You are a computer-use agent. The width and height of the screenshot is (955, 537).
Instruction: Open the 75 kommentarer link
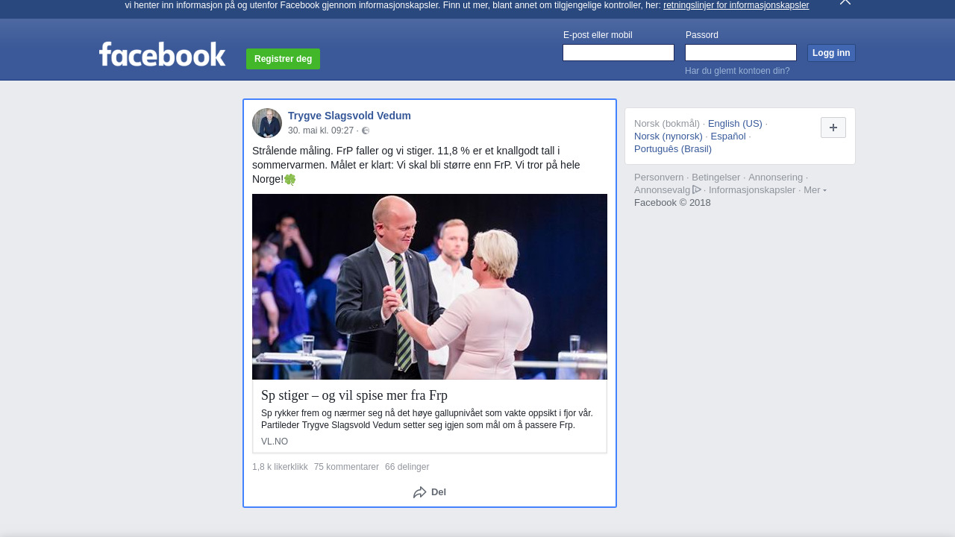(346, 467)
